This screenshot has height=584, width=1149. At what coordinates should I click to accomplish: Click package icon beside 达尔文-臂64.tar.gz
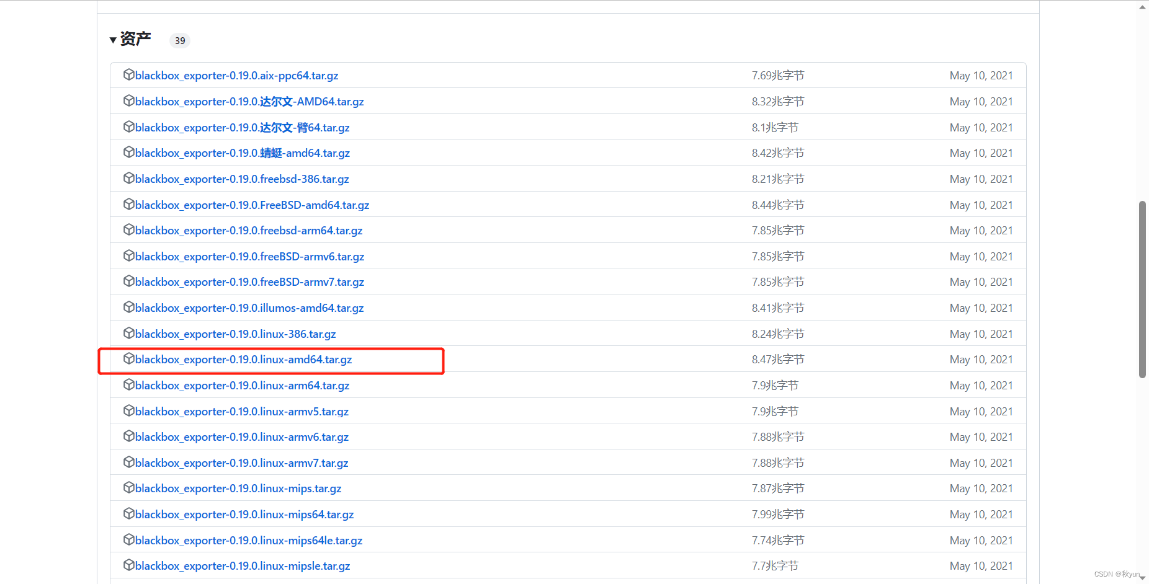click(129, 126)
